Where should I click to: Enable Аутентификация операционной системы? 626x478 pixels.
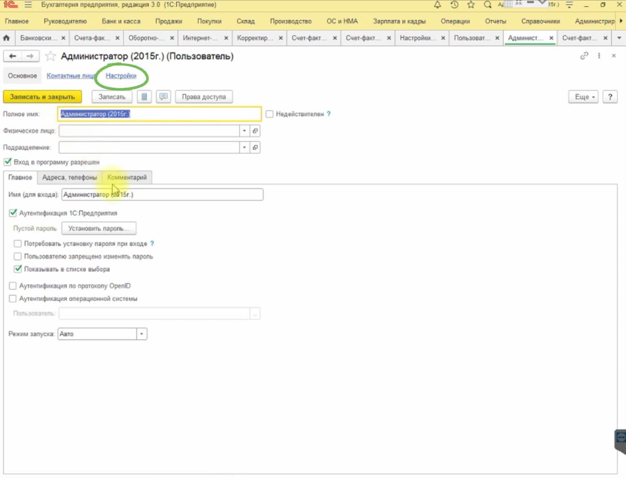pyautogui.click(x=13, y=299)
